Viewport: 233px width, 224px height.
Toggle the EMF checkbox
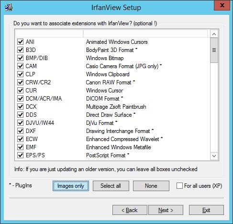(20, 147)
